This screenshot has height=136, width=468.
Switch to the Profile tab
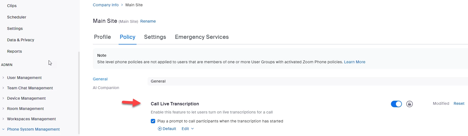102,37
